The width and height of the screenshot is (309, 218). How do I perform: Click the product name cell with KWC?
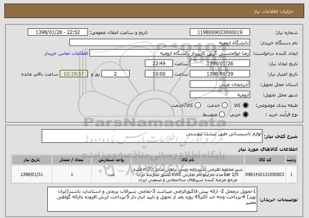(x=188, y=174)
